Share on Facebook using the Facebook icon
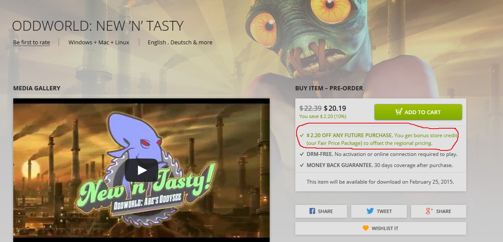The image size is (503, 242). point(312,211)
